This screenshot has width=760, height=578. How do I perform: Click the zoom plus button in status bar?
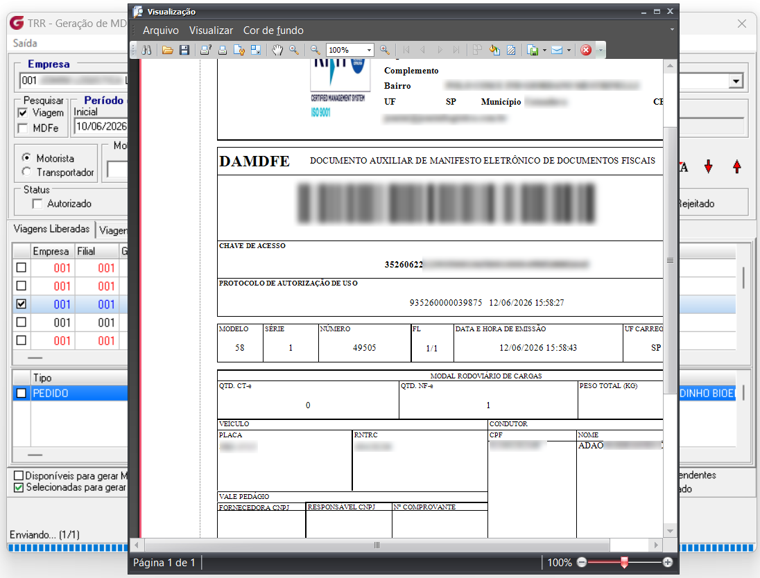[x=668, y=563]
